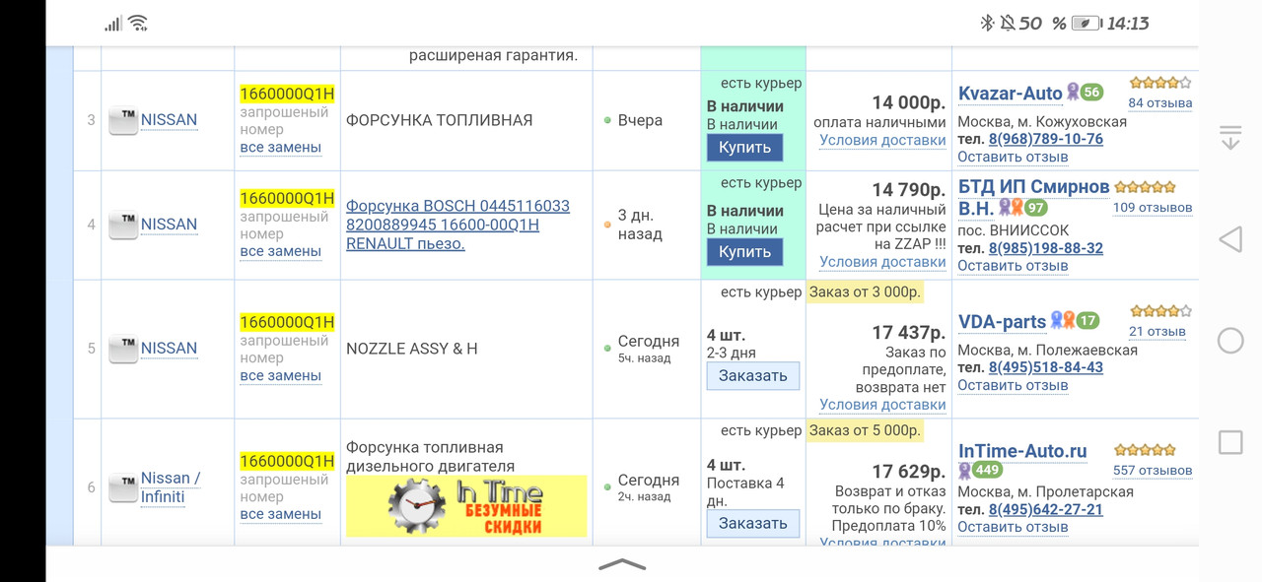Open 'Условия доставки' under 14 790р. price
This screenshot has height=582, width=1262.
click(x=882, y=262)
